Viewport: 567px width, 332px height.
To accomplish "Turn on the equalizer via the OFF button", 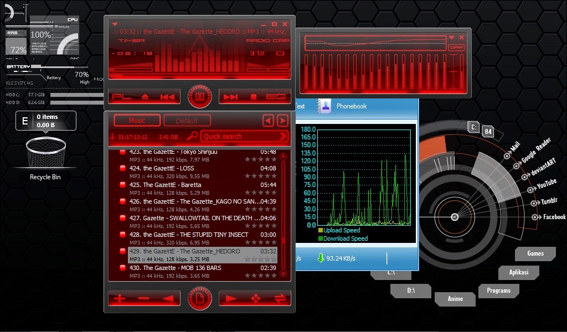I will (456, 48).
